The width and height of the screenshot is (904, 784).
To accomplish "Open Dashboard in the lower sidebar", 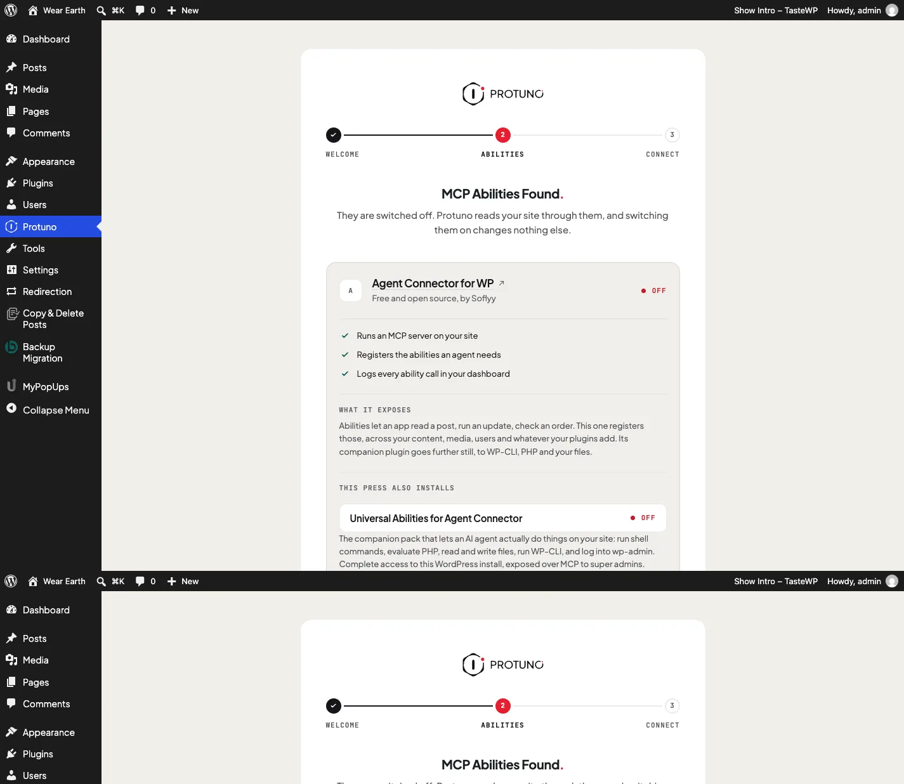I will pos(51,610).
